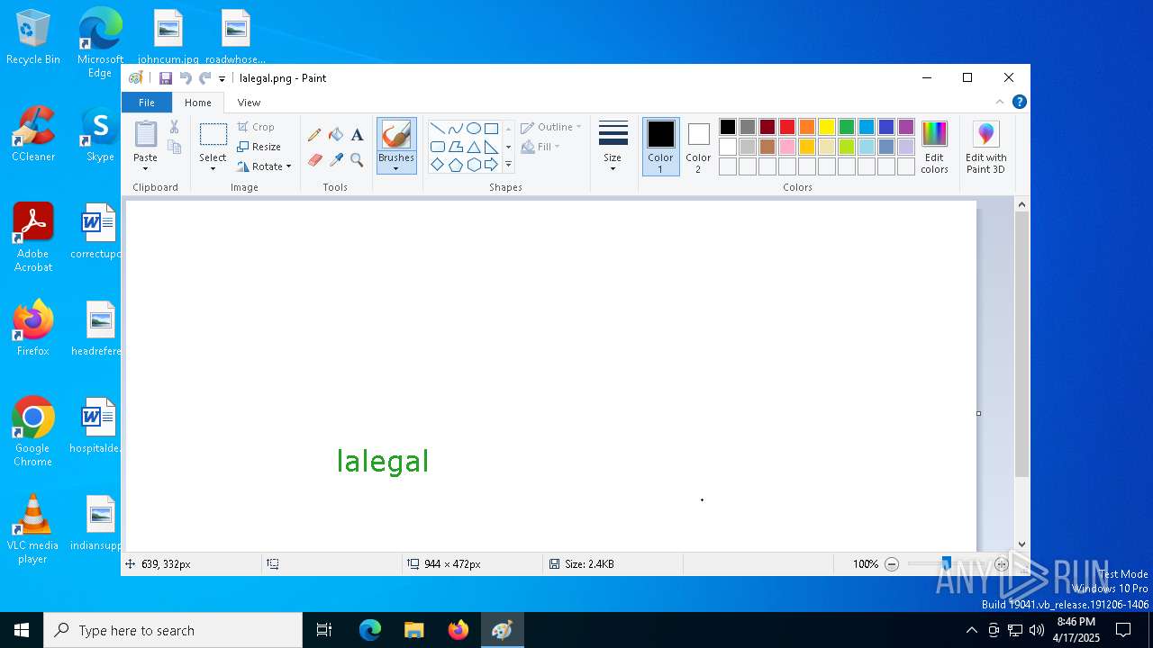Image resolution: width=1153 pixels, height=648 pixels.
Task: Click zoom in plus button
Action: [1002, 564]
